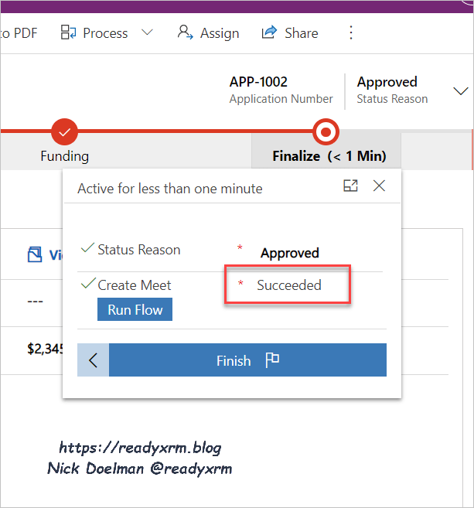Click the Succeeded field value

(289, 285)
